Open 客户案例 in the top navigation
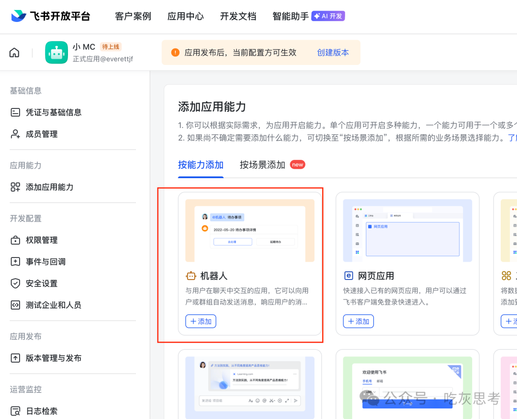This screenshot has width=517, height=419. click(133, 16)
